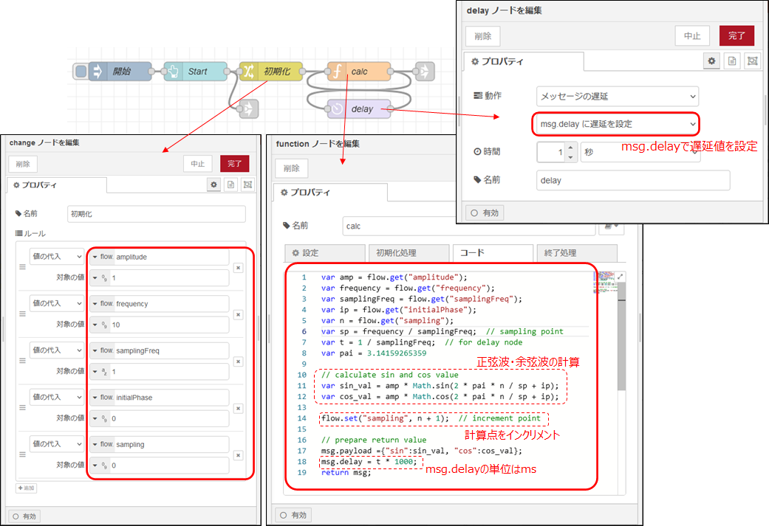The height and width of the screenshot is (526, 769).
Task: Open node settings gear in change editor
Action: pos(213,184)
